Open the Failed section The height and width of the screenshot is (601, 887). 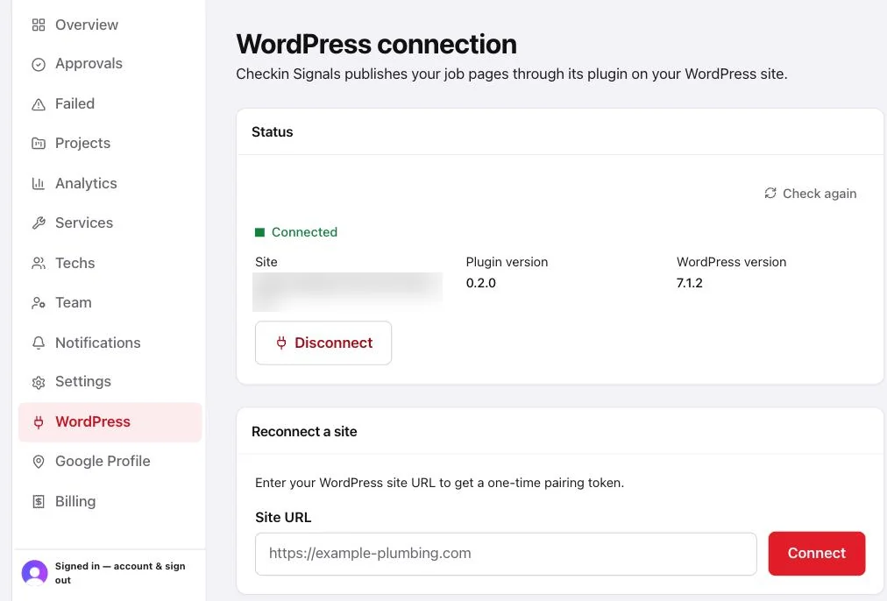(x=110, y=104)
